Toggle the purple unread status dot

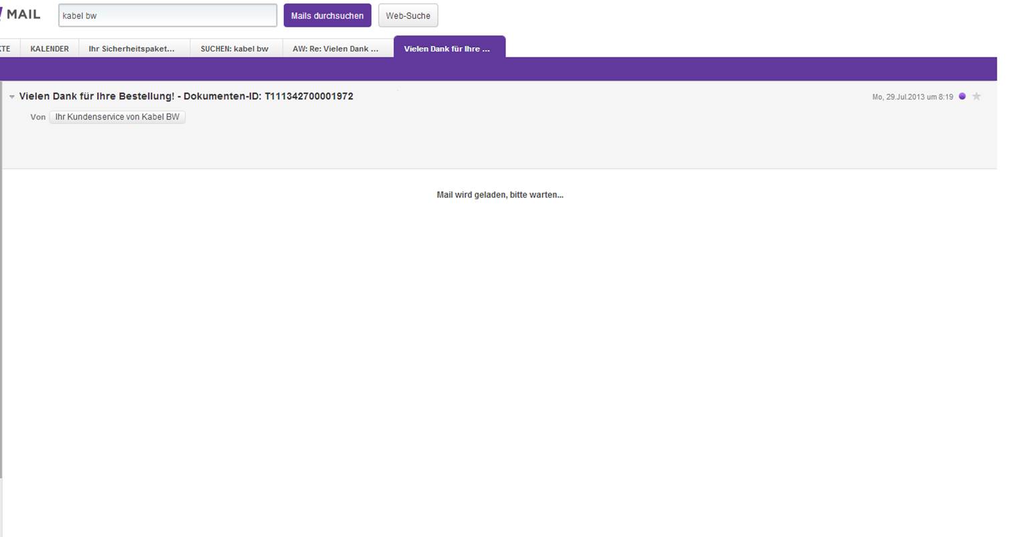pos(962,96)
